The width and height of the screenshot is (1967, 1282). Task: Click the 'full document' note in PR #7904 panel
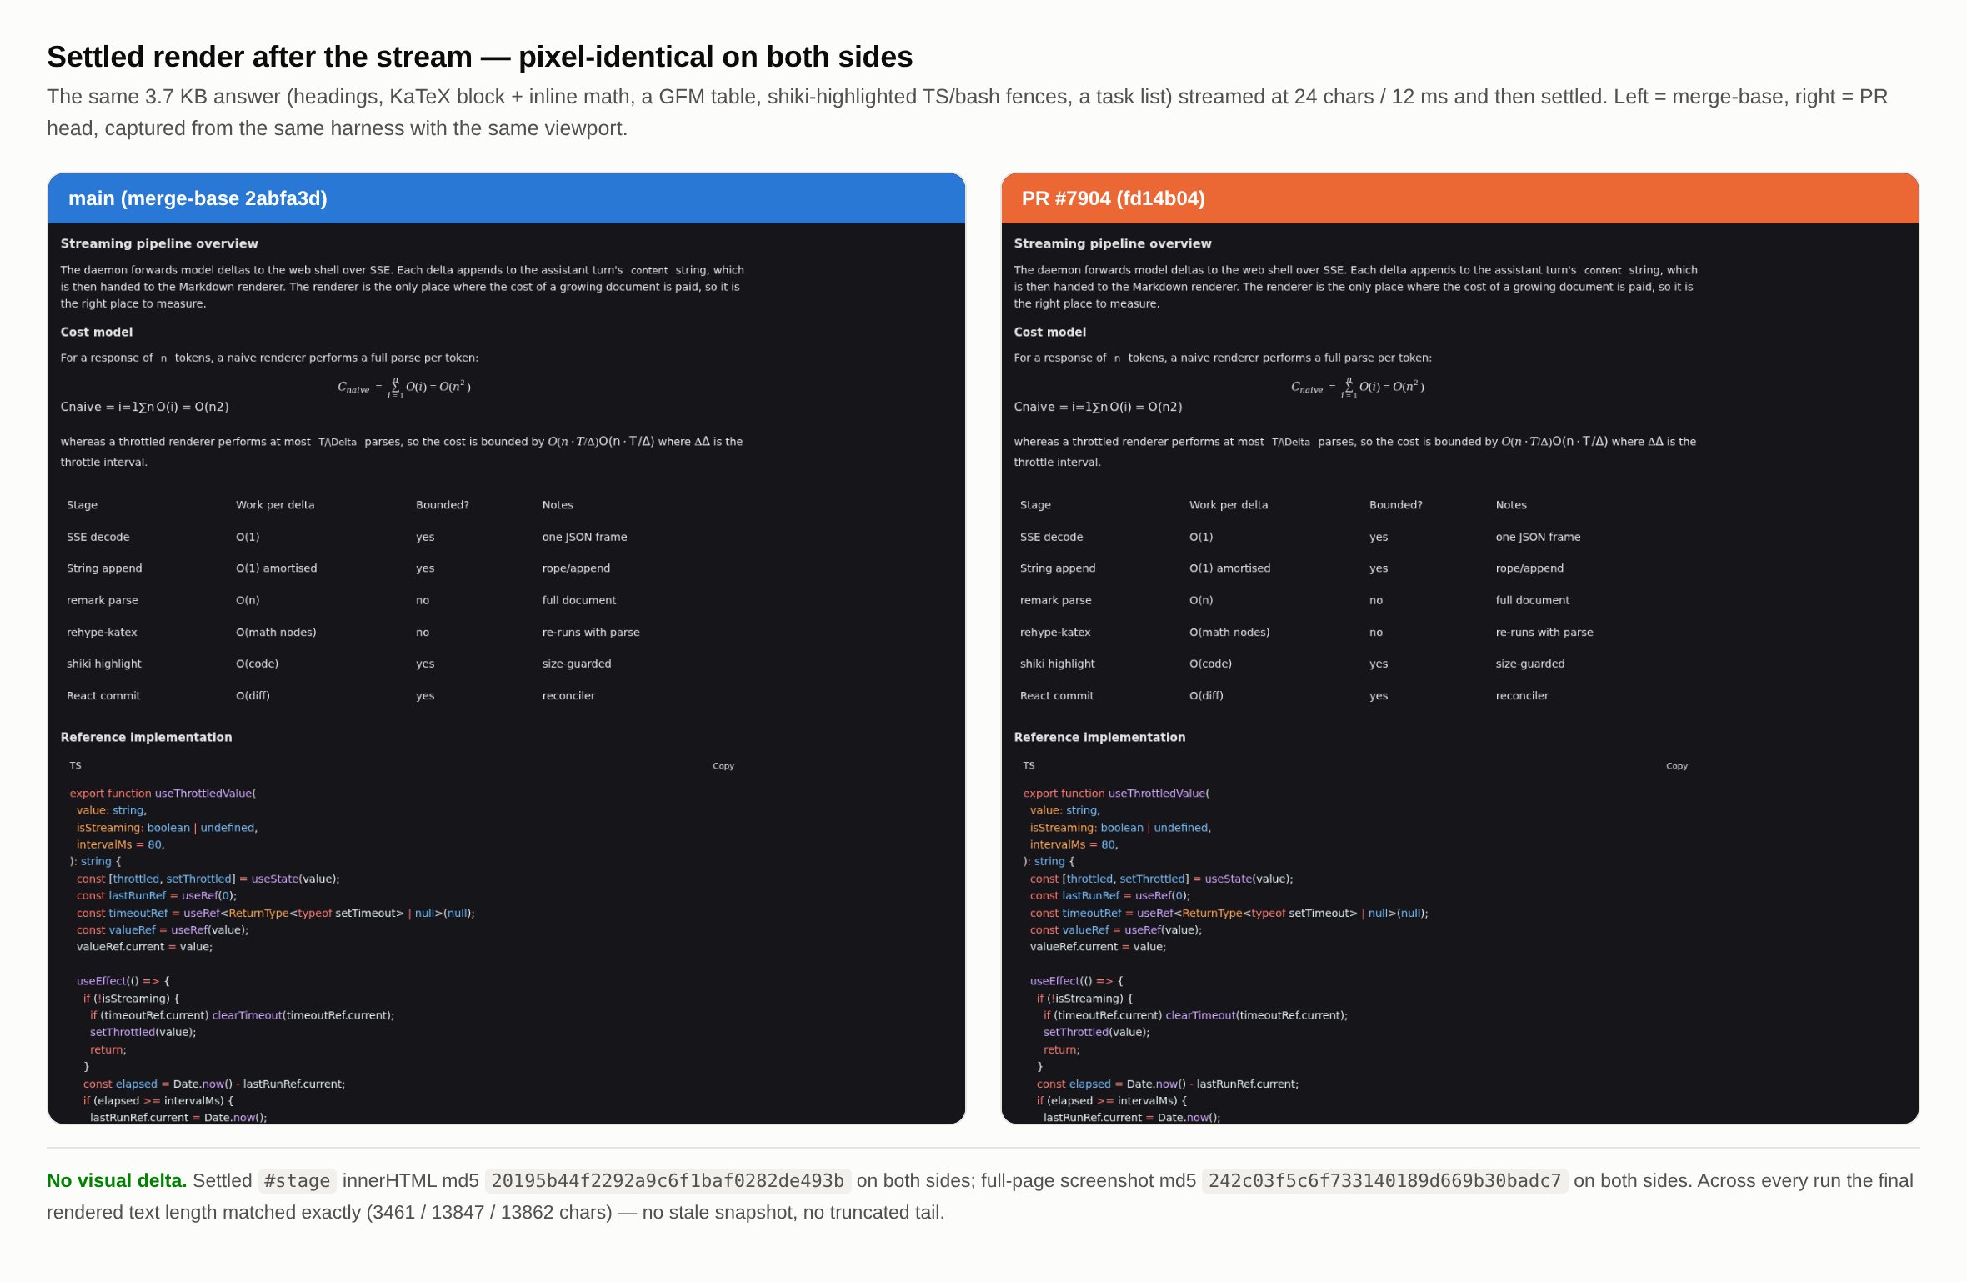tap(1533, 600)
